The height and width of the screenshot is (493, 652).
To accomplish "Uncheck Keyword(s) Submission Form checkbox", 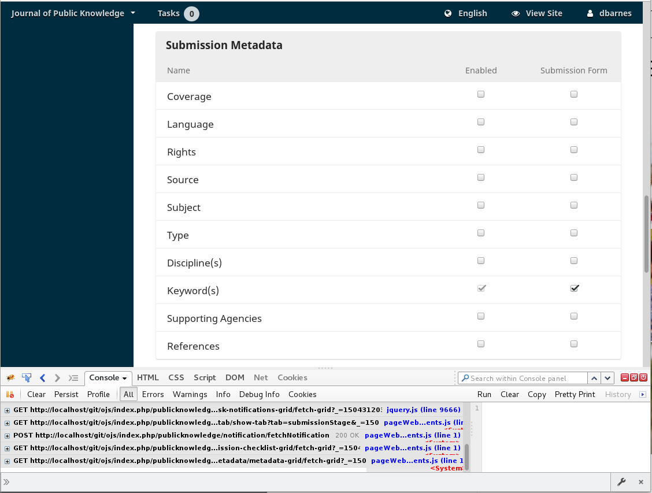I will click(574, 288).
